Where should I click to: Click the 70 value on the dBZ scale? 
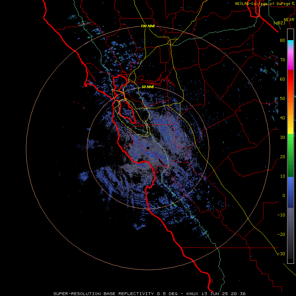click(x=283, y=60)
